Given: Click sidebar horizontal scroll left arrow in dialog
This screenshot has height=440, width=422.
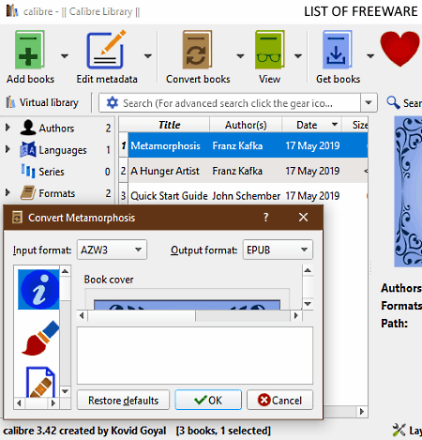Looking at the screenshot, I should coord(20,403).
